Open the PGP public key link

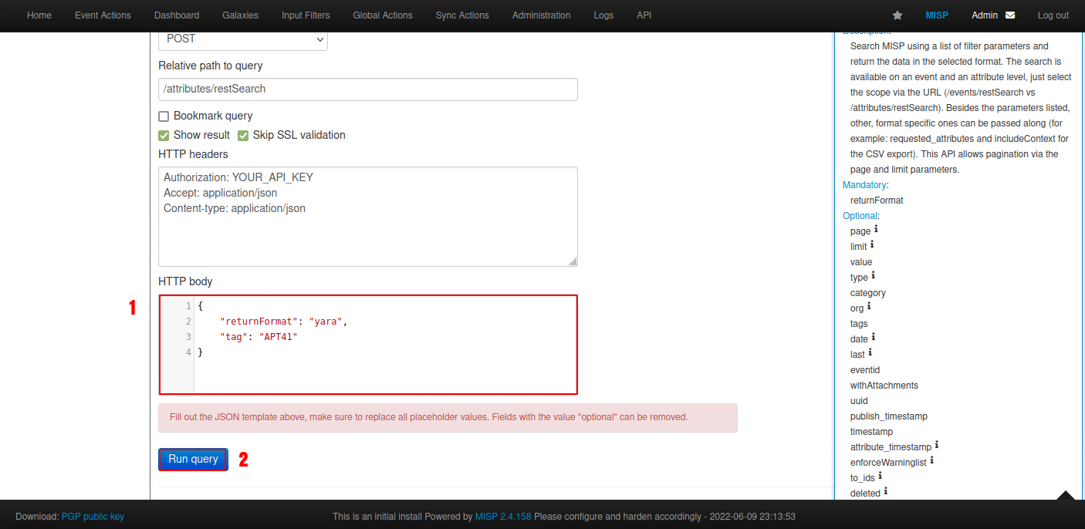pyautogui.click(x=93, y=517)
